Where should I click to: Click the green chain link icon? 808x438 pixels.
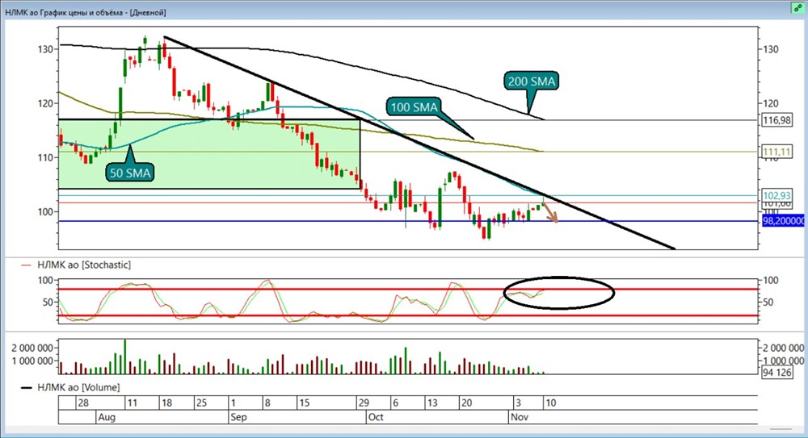pyautogui.click(x=797, y=6)
